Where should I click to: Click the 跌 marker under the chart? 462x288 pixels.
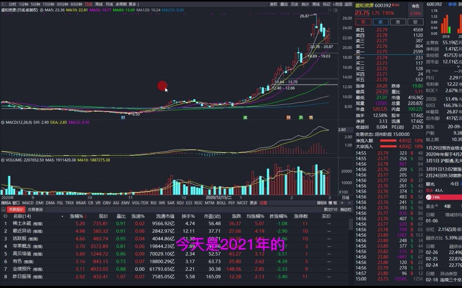pyautogui.click(x=301, y=118)
